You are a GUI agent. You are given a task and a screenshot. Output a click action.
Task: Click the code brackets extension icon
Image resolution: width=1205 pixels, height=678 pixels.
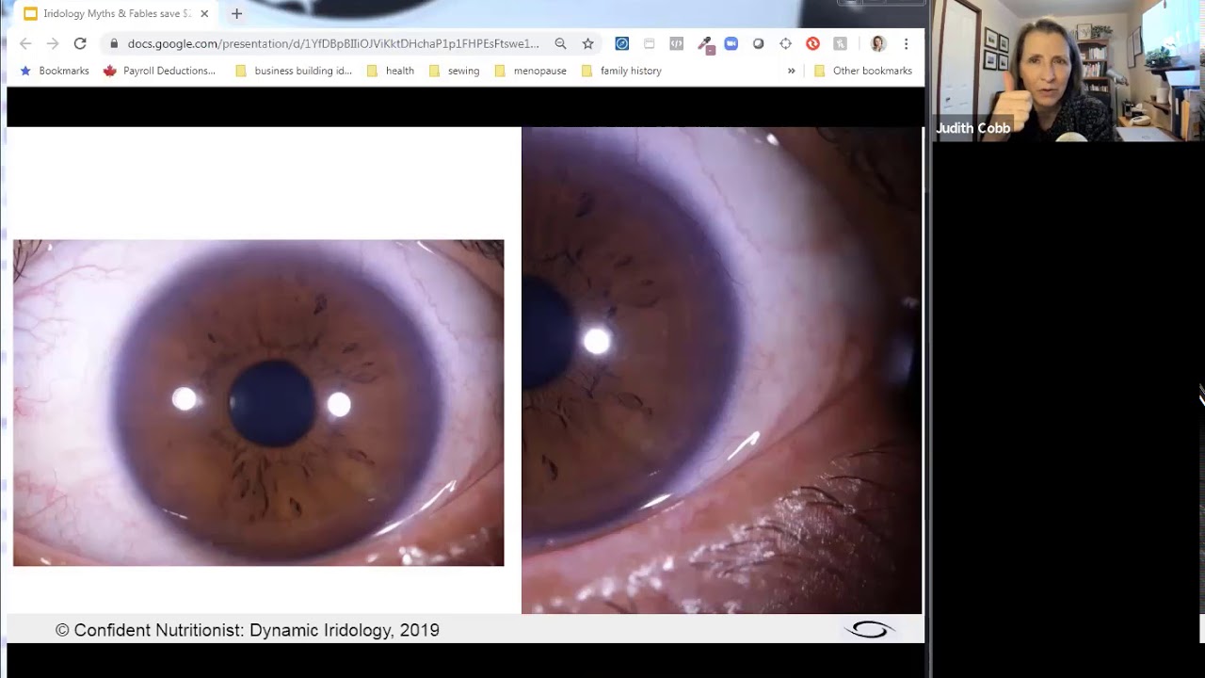676,43
